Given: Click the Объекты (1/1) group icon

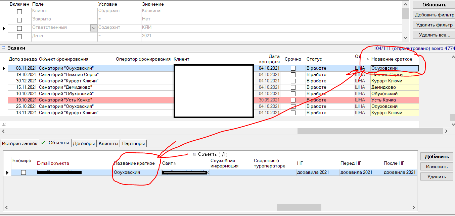Looking at the screenshot, I should click(x=195, y=154).
